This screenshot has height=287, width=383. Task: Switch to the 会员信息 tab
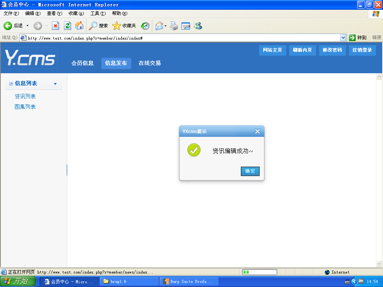tap(83, 63)
